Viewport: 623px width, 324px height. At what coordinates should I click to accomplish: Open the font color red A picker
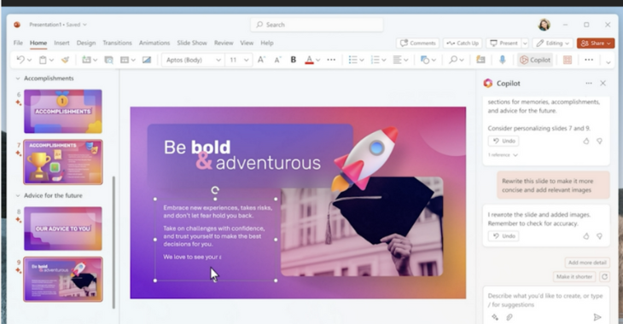pyautogui.click(x=309, y=60)
